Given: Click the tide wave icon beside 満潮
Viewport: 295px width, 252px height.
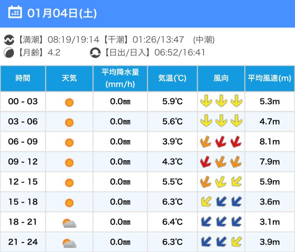Looking at the screenshot, I should [x=9, y=40].
